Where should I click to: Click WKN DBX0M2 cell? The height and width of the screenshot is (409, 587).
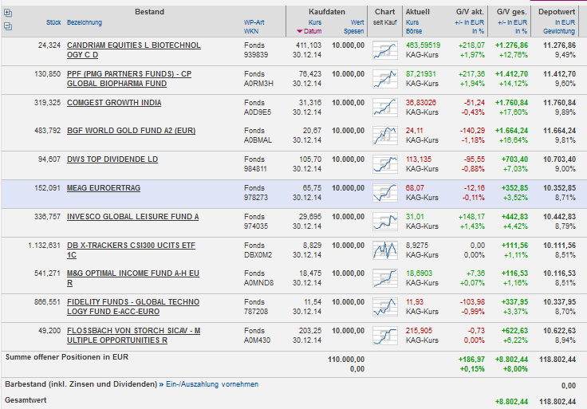(x=258, y=255)
